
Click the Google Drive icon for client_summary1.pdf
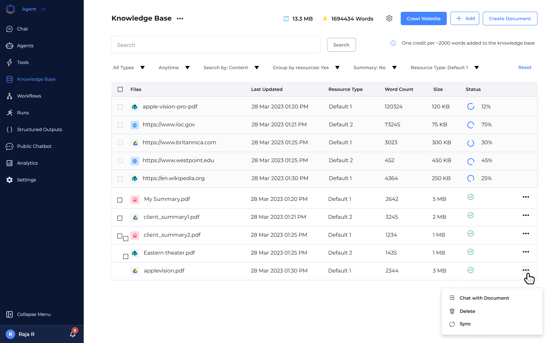click(x=135, y=217)
